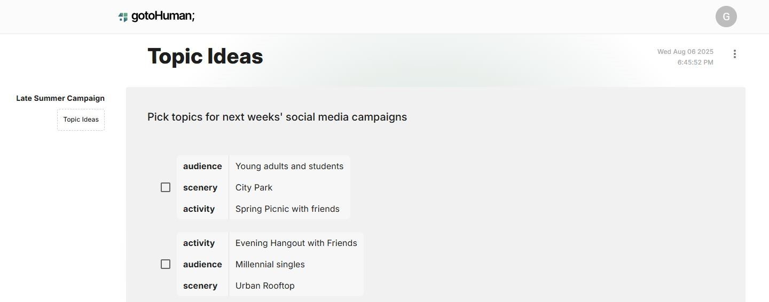Click the Late Summer Campaign heading
The width and height of the screenshot is (769, 302).
[60, 98]
